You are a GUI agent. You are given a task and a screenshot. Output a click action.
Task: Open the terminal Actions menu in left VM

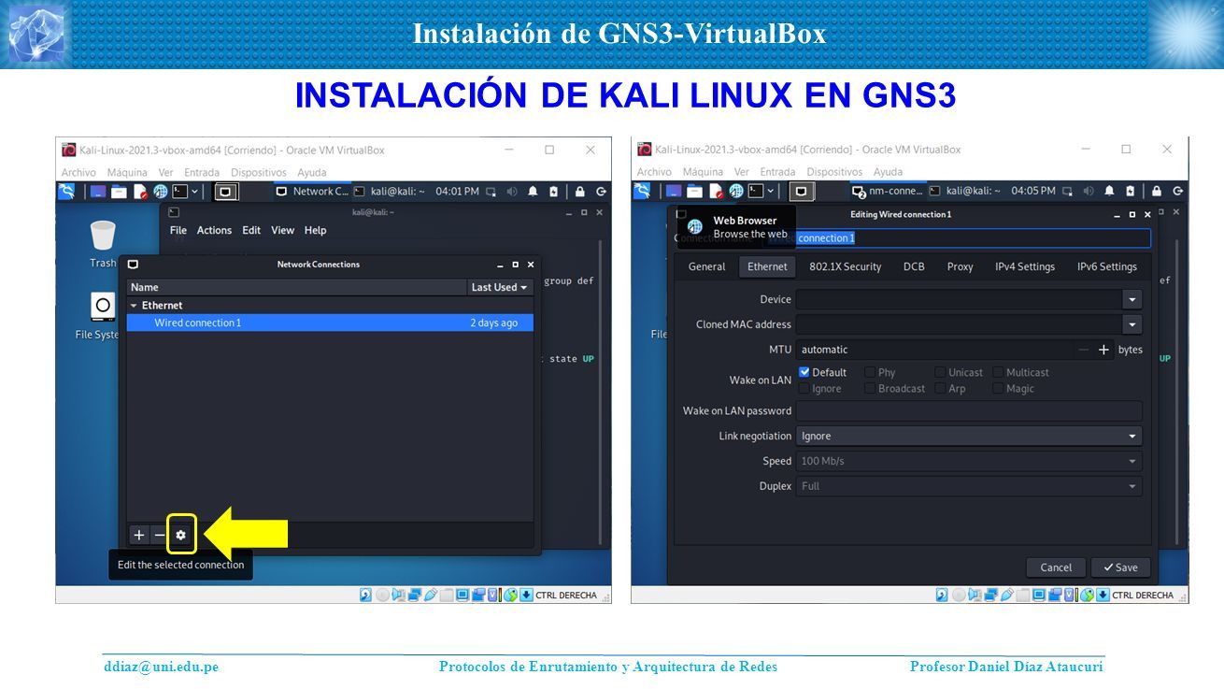tap(214, 230)
